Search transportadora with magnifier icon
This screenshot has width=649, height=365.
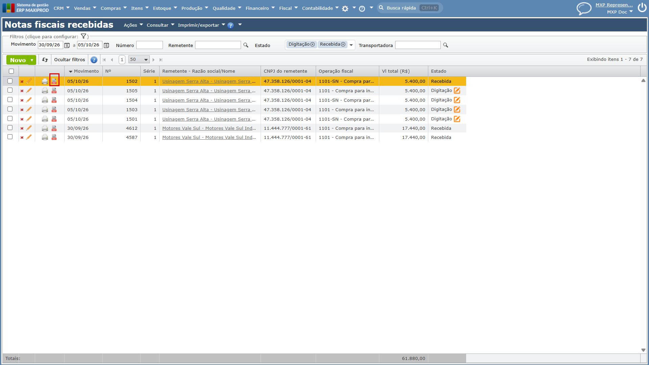446,45
